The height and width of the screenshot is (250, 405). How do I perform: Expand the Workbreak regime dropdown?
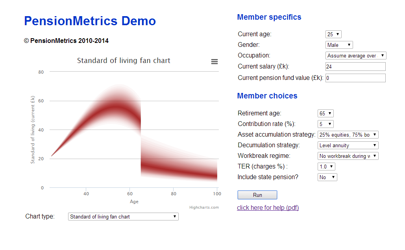click(348, 156)
